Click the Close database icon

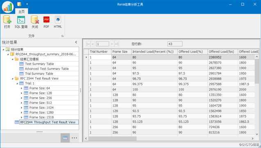click(x=35, y=22)
